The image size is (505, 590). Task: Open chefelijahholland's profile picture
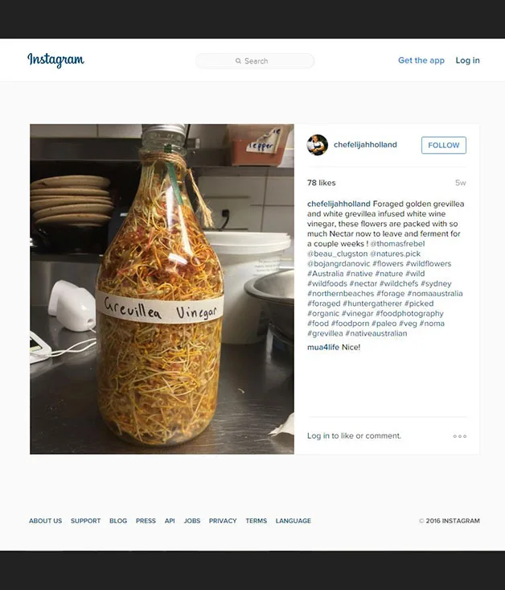(317, 145)
